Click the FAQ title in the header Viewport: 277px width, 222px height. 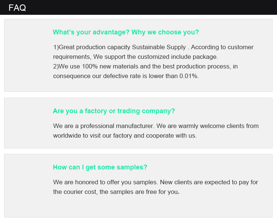coord(17,8)
